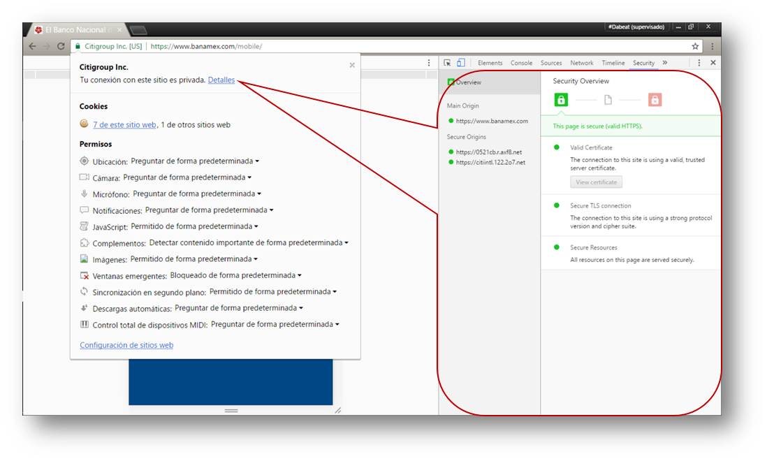Screen dimensions: 767x461
Task: Click the cookie icon under Cookies
Action: 84,124
